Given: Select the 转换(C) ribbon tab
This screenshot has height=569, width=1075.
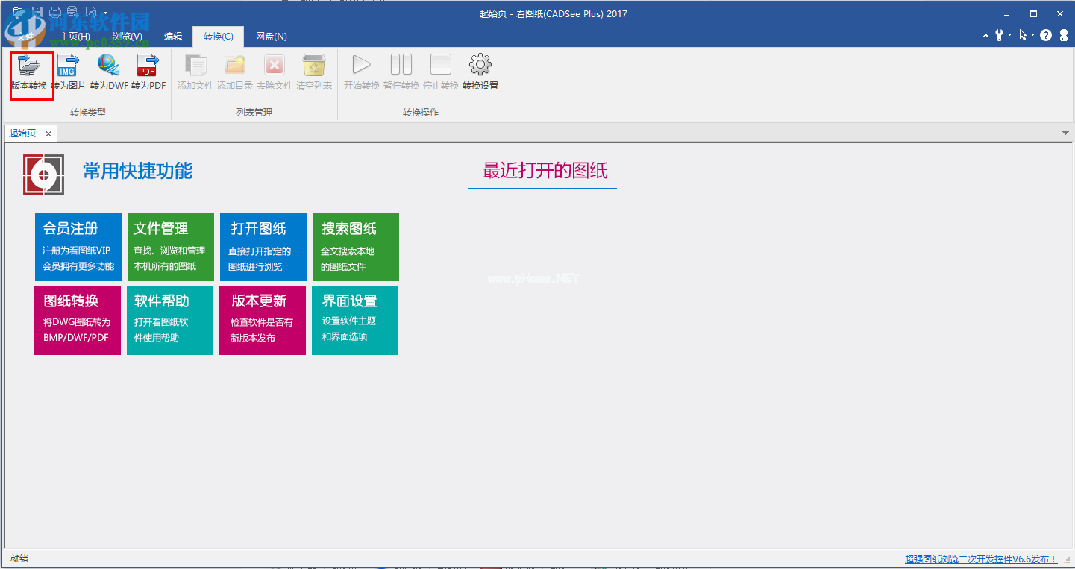Looking at the screenshot, I should [x=219, y=37].
